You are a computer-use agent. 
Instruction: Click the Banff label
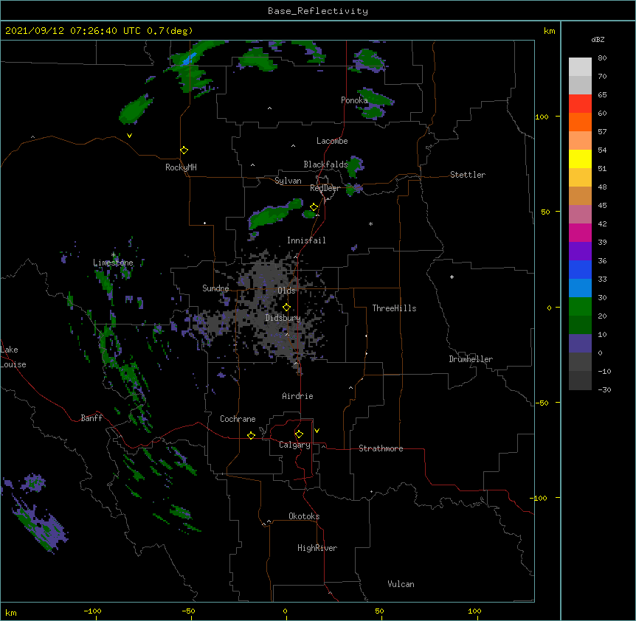click(x=91, y=418)
